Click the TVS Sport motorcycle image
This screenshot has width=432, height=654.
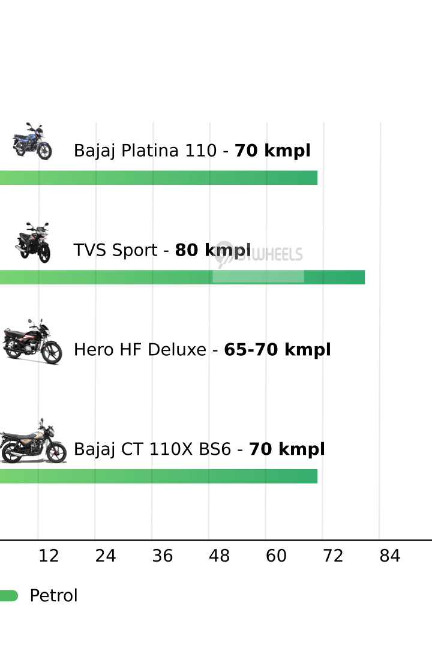[34, 242]
